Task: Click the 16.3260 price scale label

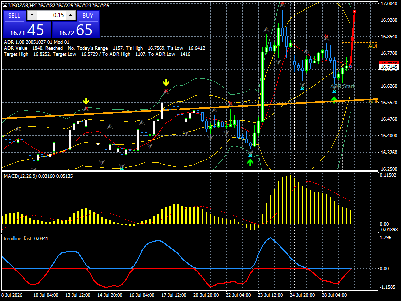Action: [x=389, y=153]
